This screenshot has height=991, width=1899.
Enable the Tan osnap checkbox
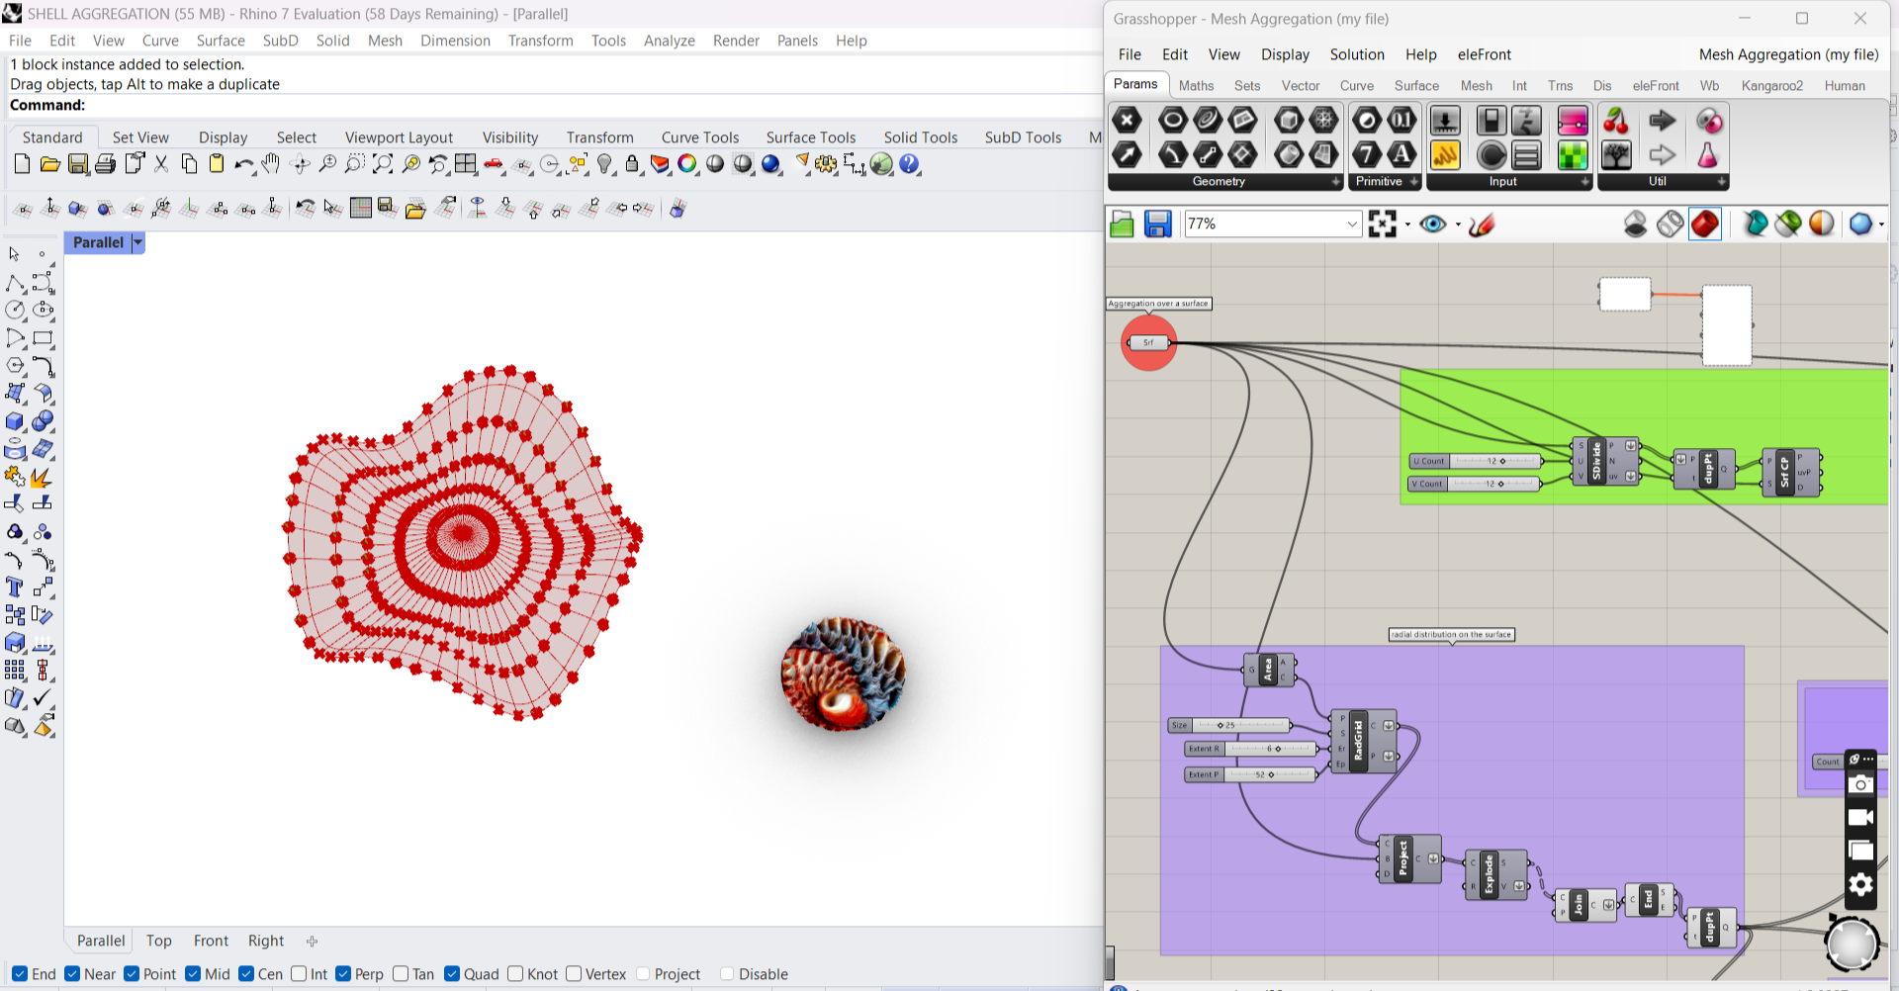[x=401, y=974]
